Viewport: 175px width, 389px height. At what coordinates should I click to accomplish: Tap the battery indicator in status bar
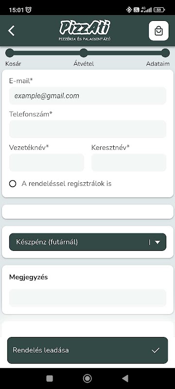[x=159, y=10]
